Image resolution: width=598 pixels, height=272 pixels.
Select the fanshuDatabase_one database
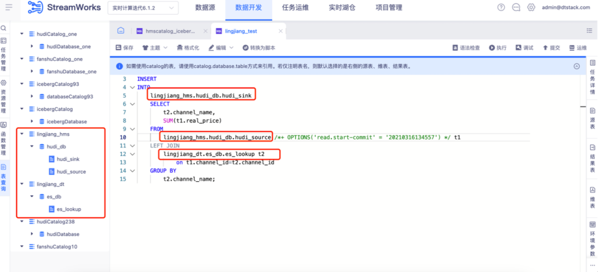point(71,71)
